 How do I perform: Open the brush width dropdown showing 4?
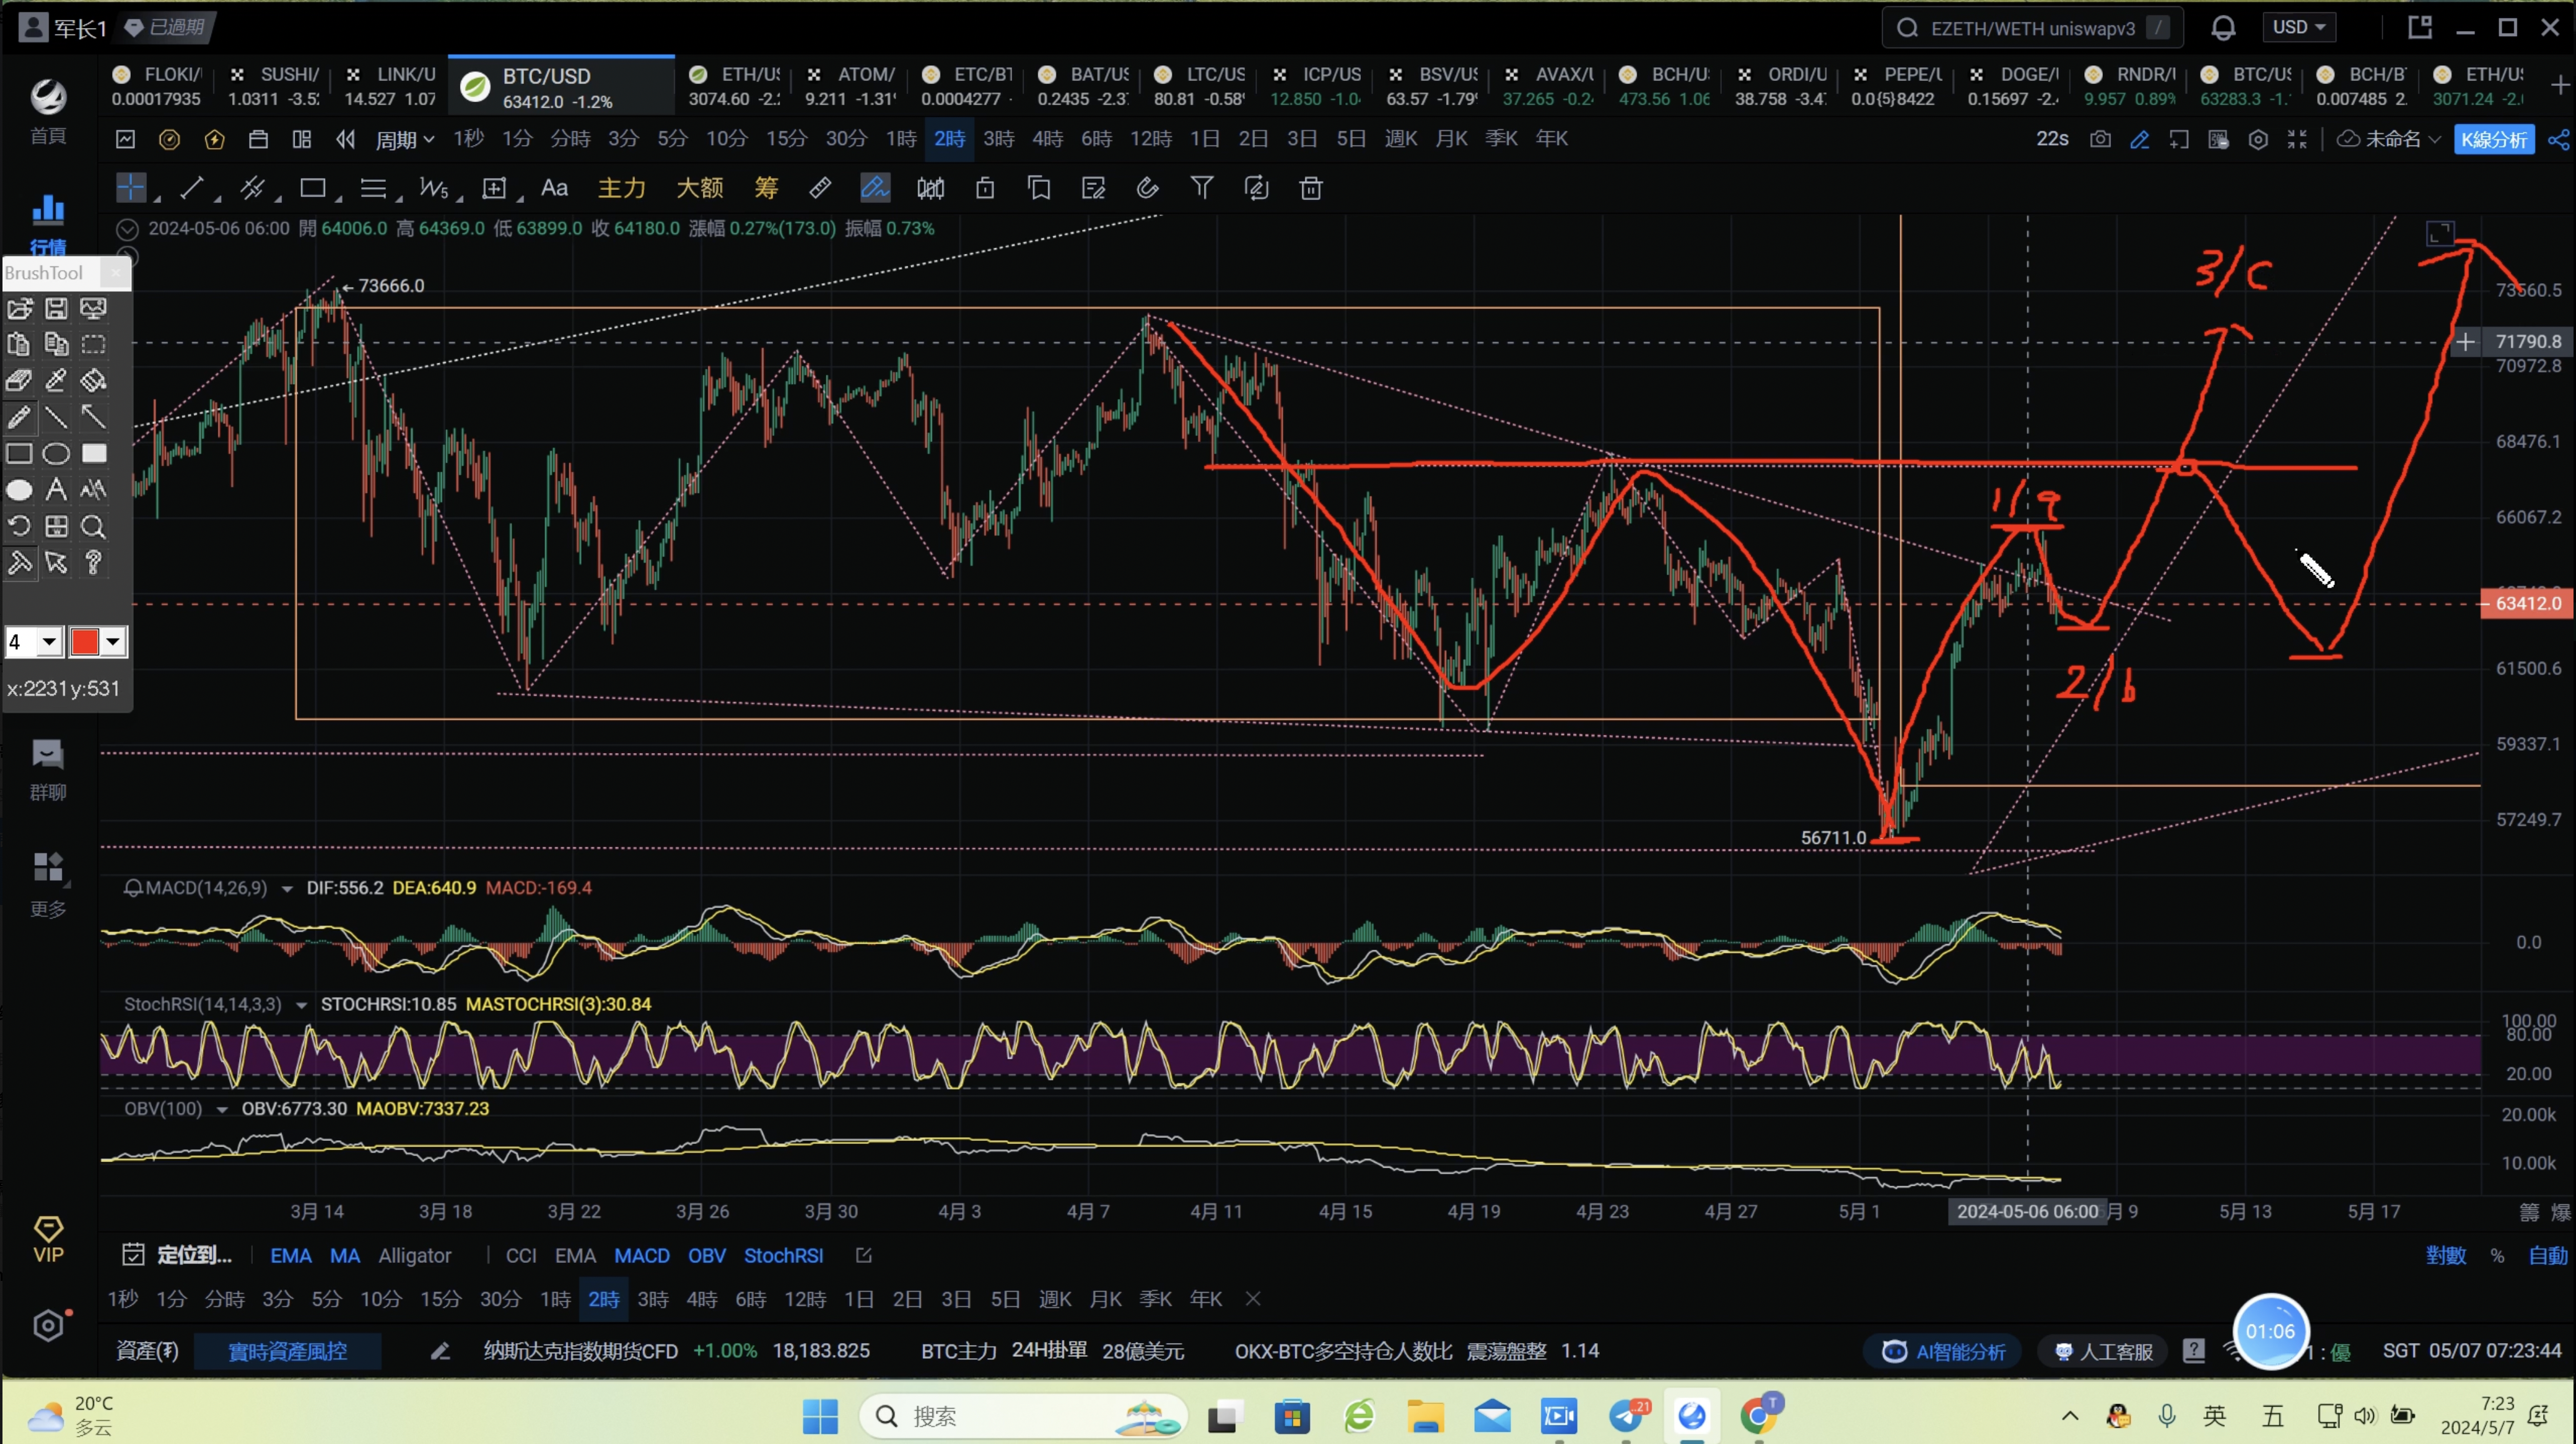point(48,642)
